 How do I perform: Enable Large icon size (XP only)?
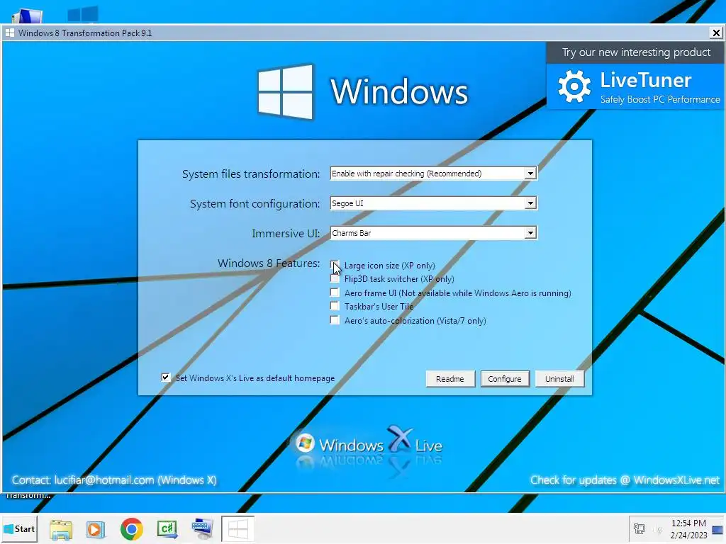coord(335,265)
